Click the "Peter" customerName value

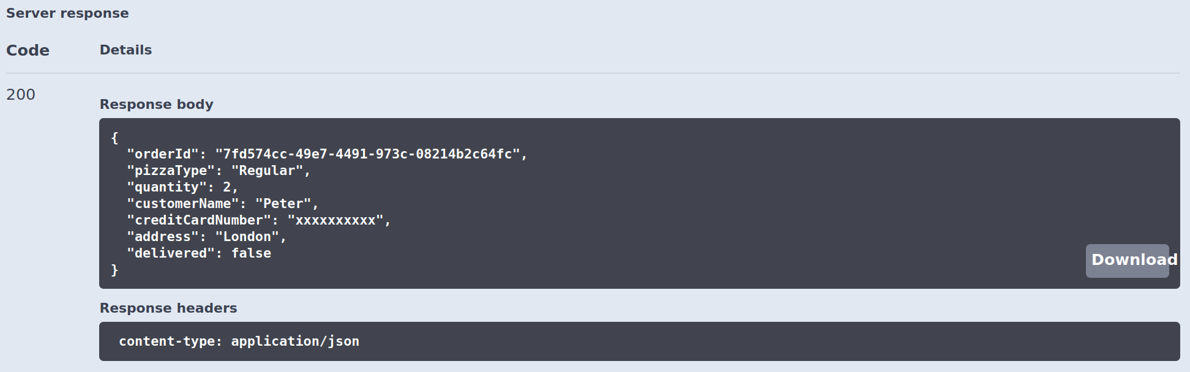point(283,204)
